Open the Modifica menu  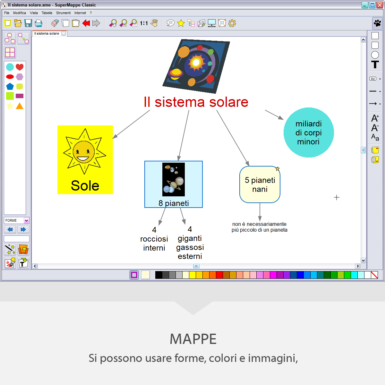(20, 13)
